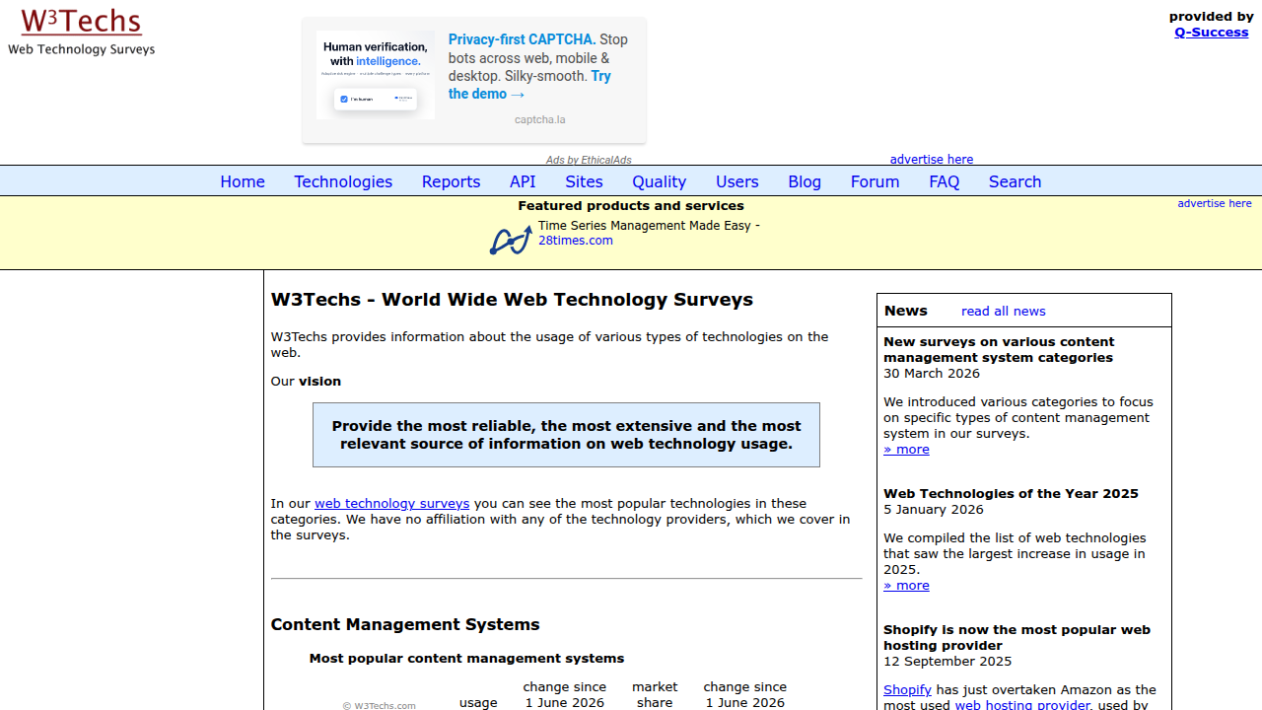Click 'advertise here' link below the top ad
1262x710 pixels.
pos(932,159)
